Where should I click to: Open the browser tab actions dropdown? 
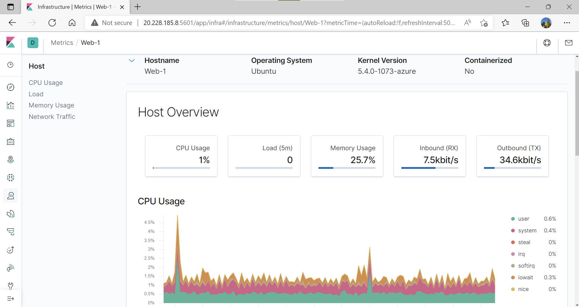11,7
